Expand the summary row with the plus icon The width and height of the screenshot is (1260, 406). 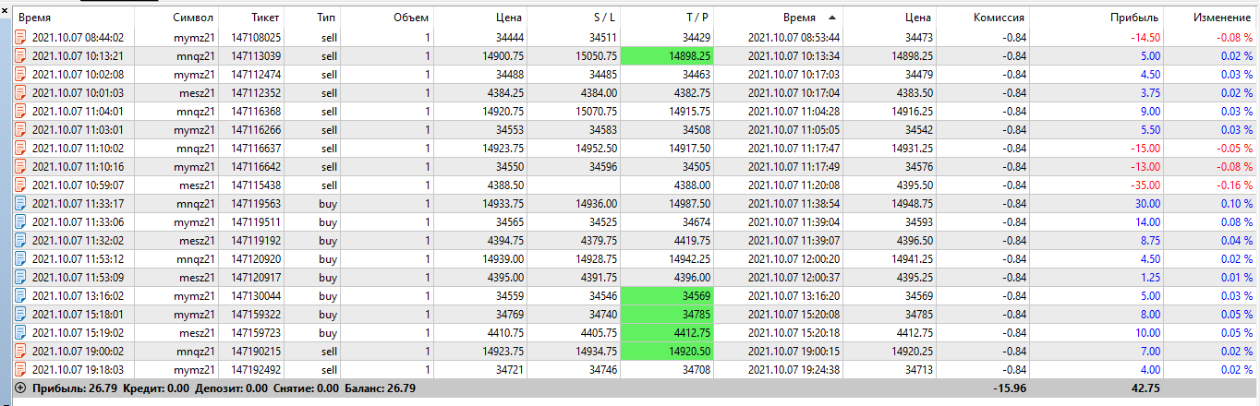20,388
